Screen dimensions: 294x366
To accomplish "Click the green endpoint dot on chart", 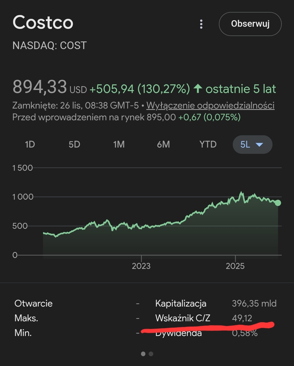I will (x=278, y=203).
